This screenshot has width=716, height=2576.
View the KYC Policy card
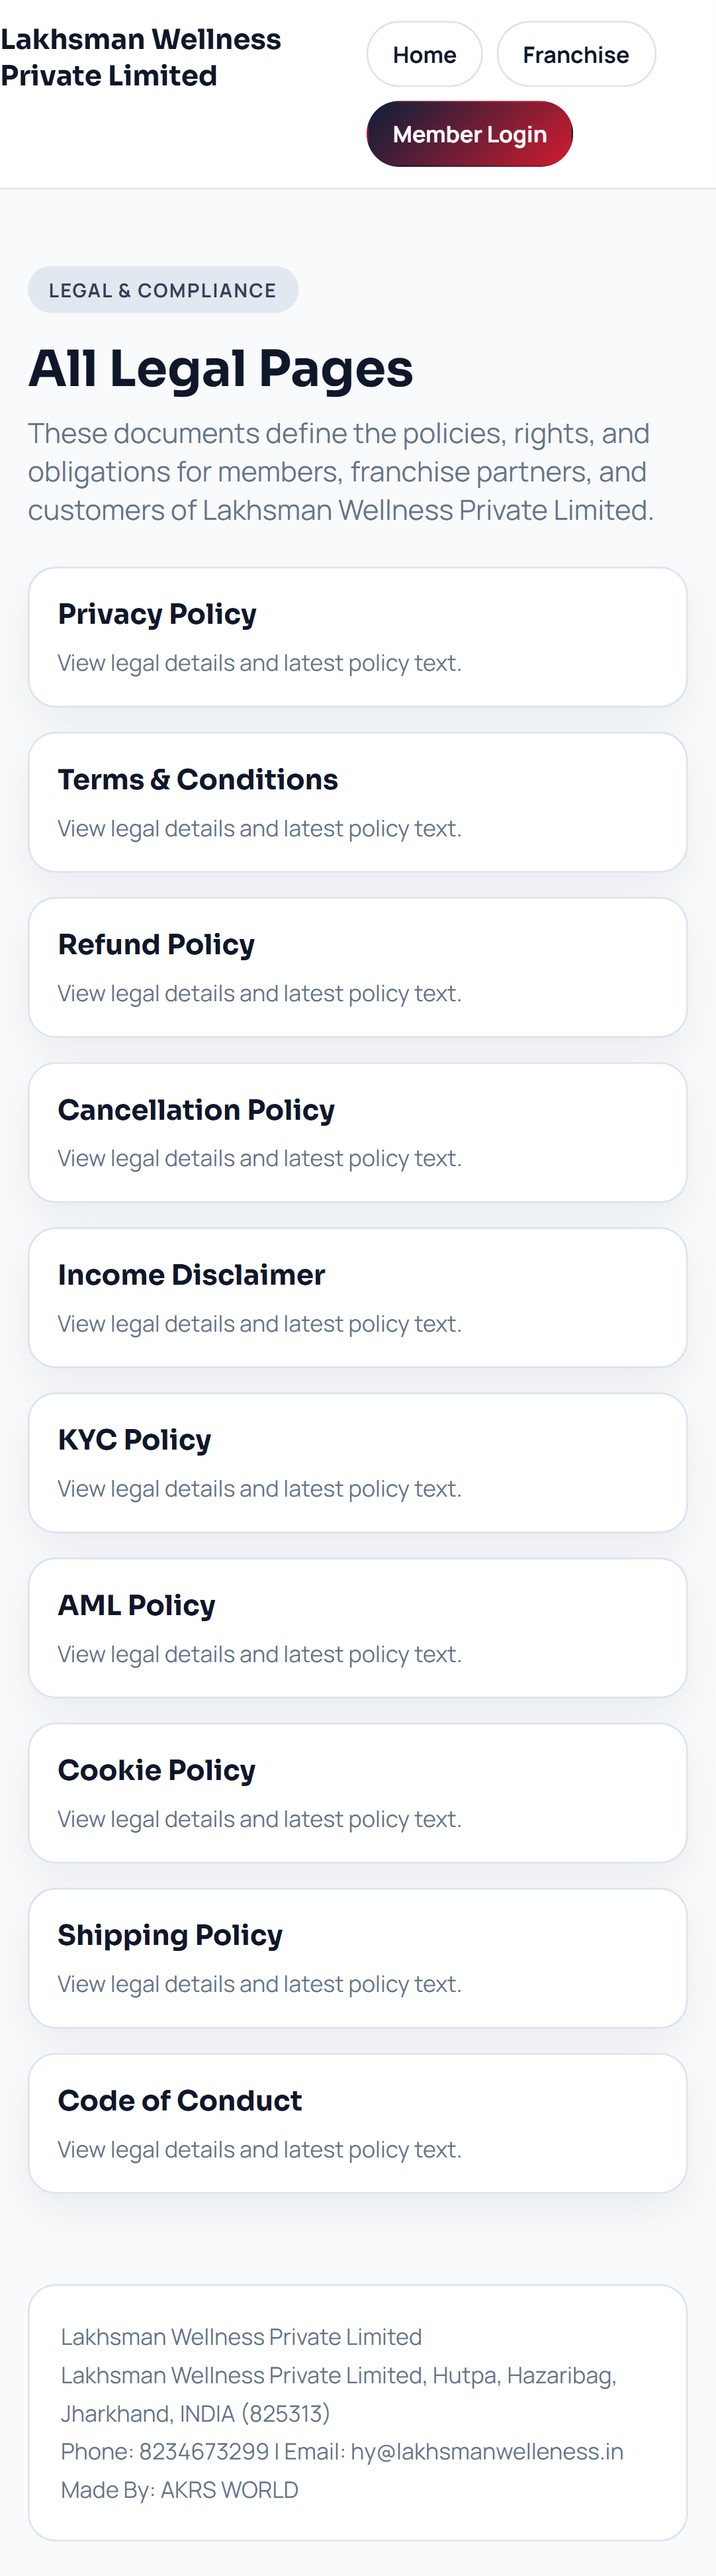click(x=357, y=1462)
